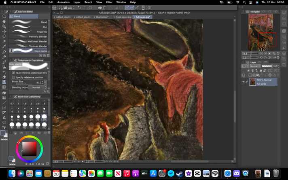Click the Save icon in command bar

(70, 8)
